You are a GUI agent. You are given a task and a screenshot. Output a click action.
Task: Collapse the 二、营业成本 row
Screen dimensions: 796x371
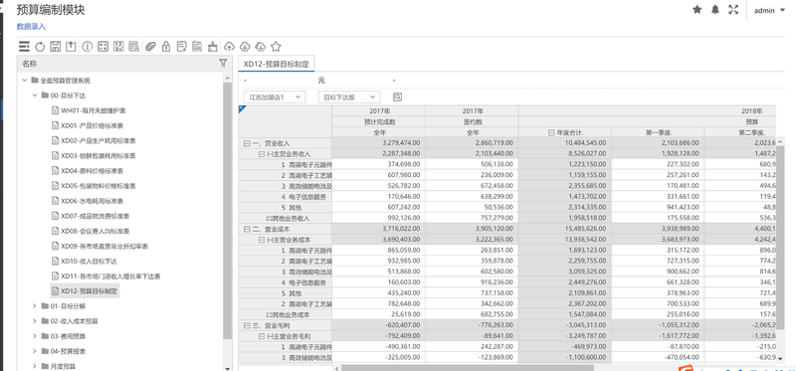247,230
